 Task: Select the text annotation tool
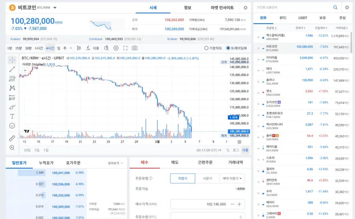point(12,116)
